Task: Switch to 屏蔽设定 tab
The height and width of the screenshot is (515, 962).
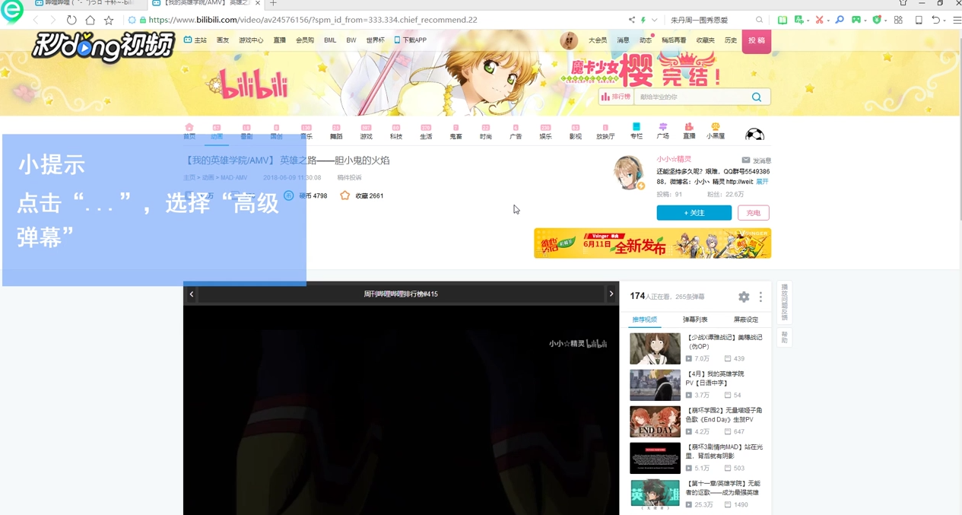Action: click(x=746, y=319)
